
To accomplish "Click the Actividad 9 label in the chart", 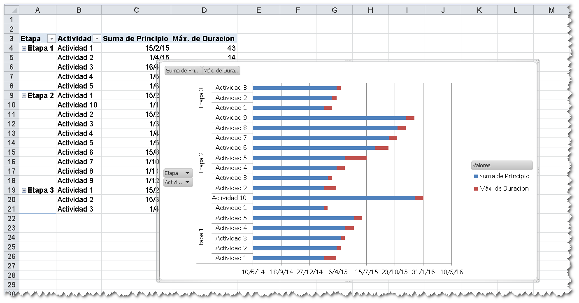I will tap(231, 118).
